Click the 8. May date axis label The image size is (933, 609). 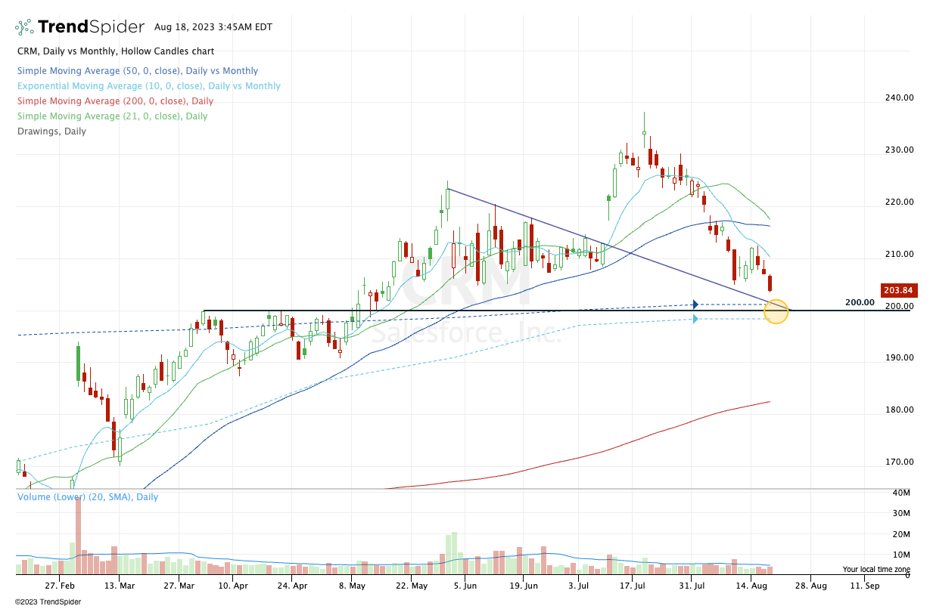pyautogui.click(x=351, y=585)
